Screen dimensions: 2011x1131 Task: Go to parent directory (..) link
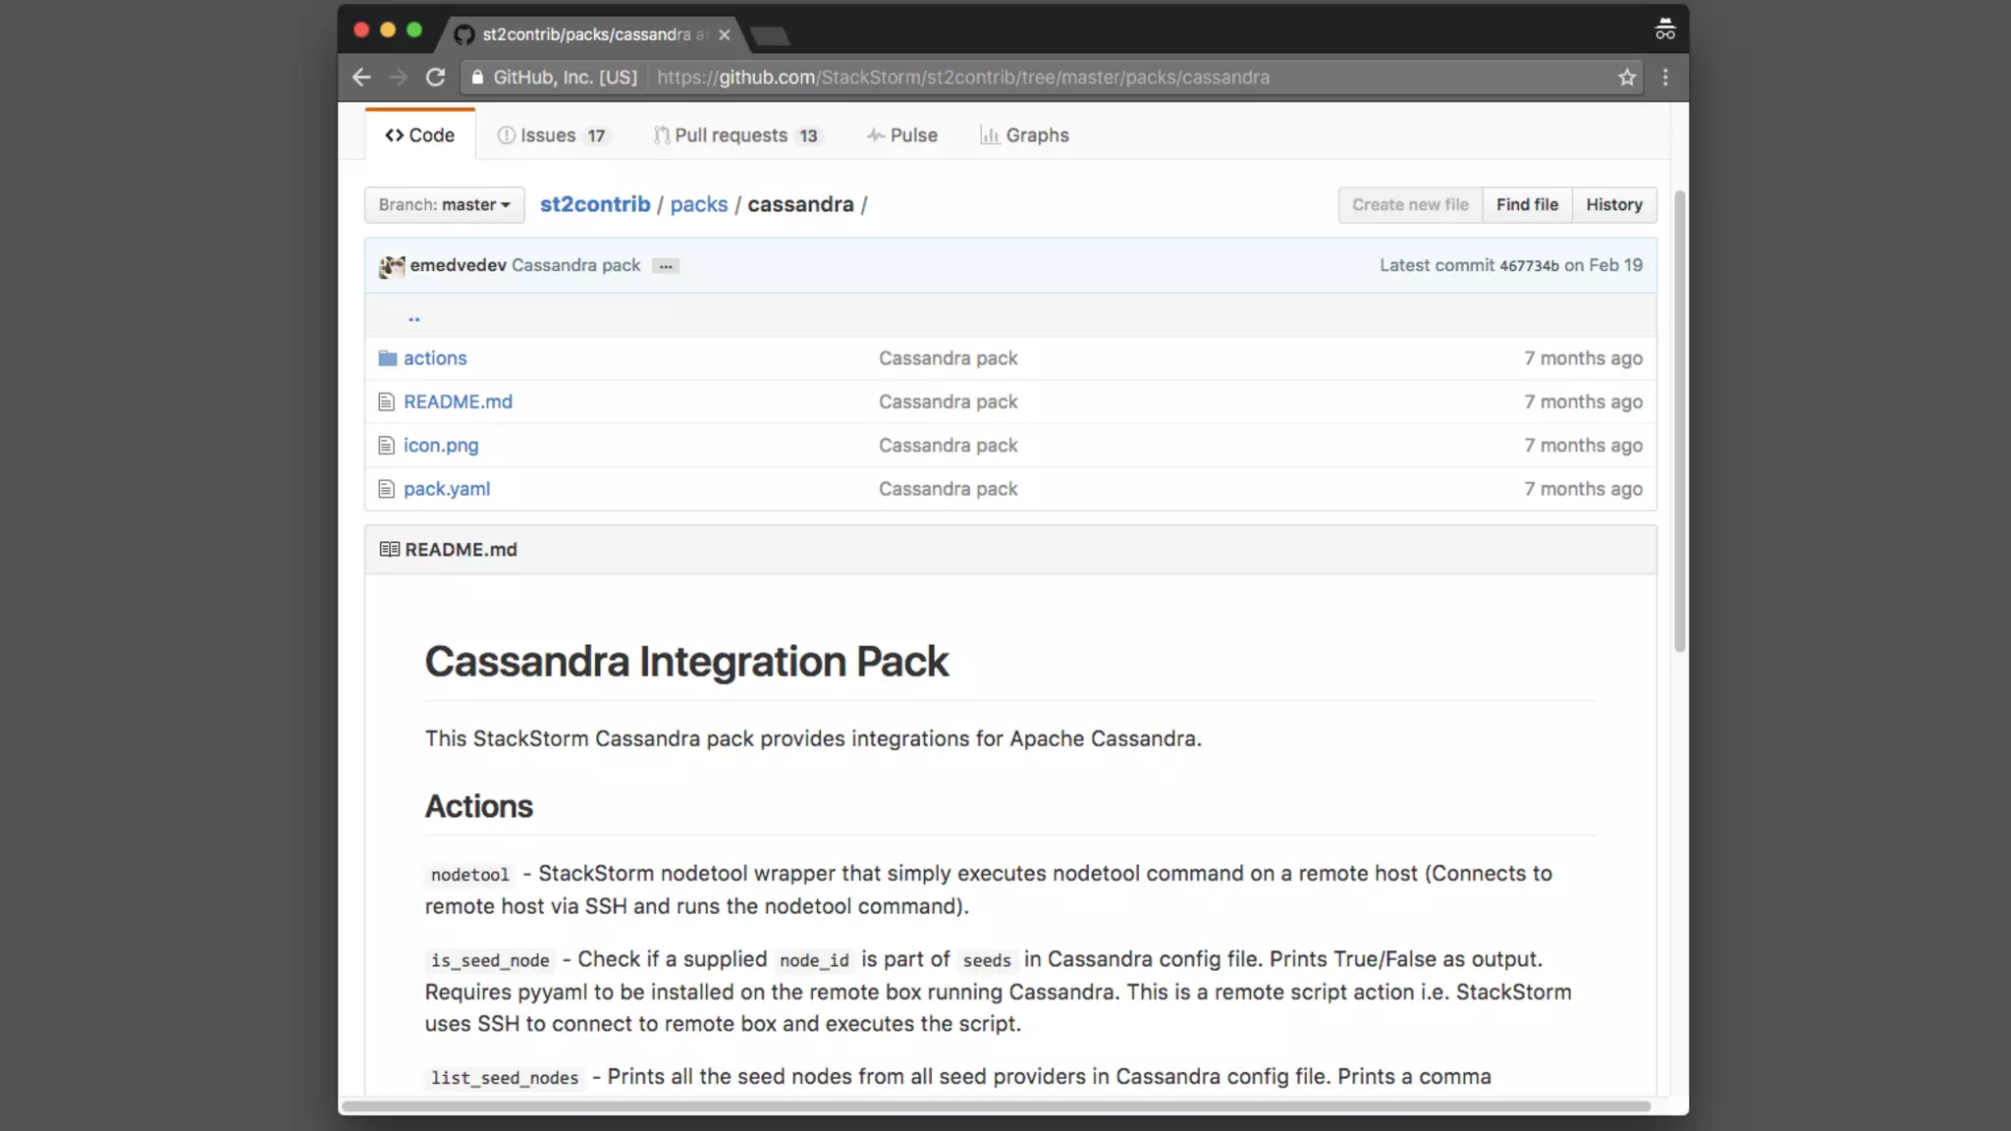(413, 316)
